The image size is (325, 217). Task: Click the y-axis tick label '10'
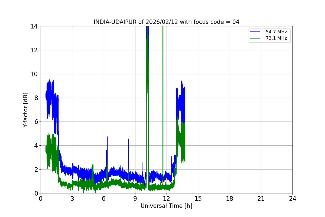coord(34,74)
